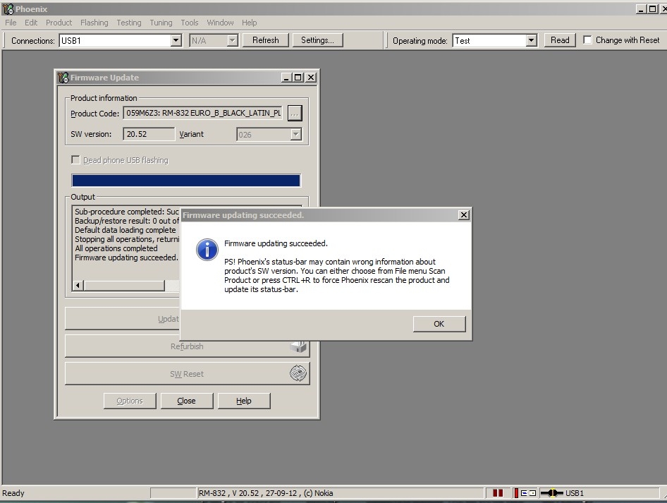The image size is (667, 503).
Task: Expand the Operating mode dropdown
Action: 531,40
